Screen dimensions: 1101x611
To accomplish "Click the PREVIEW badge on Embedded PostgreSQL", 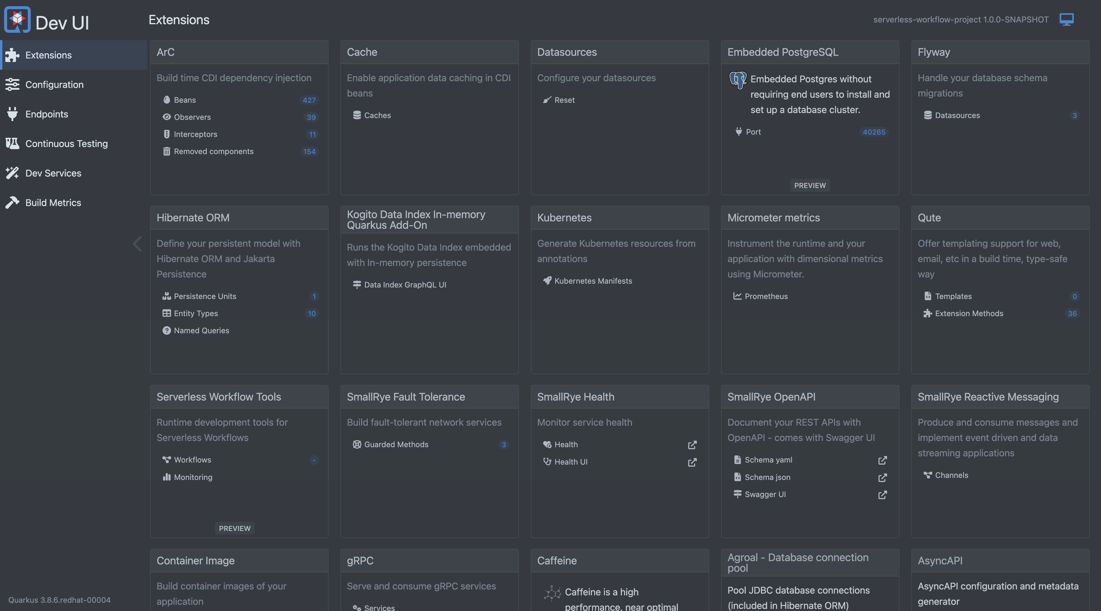I will 810,185.
